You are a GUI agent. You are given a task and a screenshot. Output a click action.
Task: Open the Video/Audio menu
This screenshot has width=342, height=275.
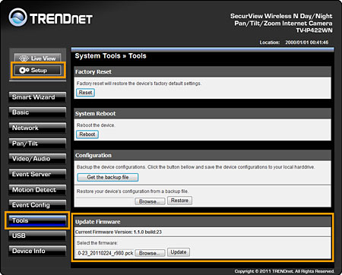pos(37,159)
